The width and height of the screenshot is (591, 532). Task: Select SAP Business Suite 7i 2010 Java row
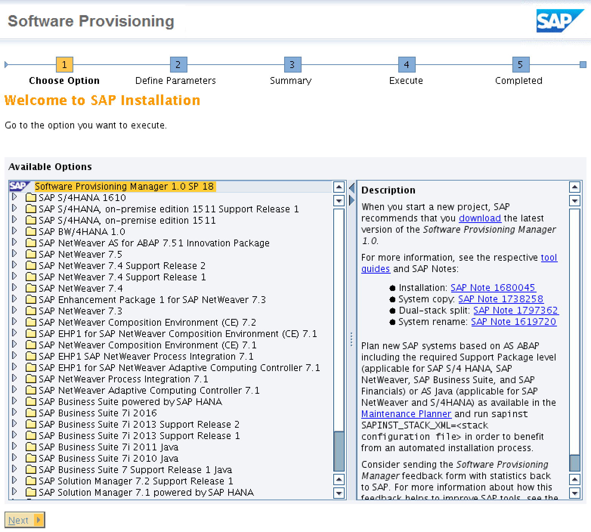coord(108,458)
